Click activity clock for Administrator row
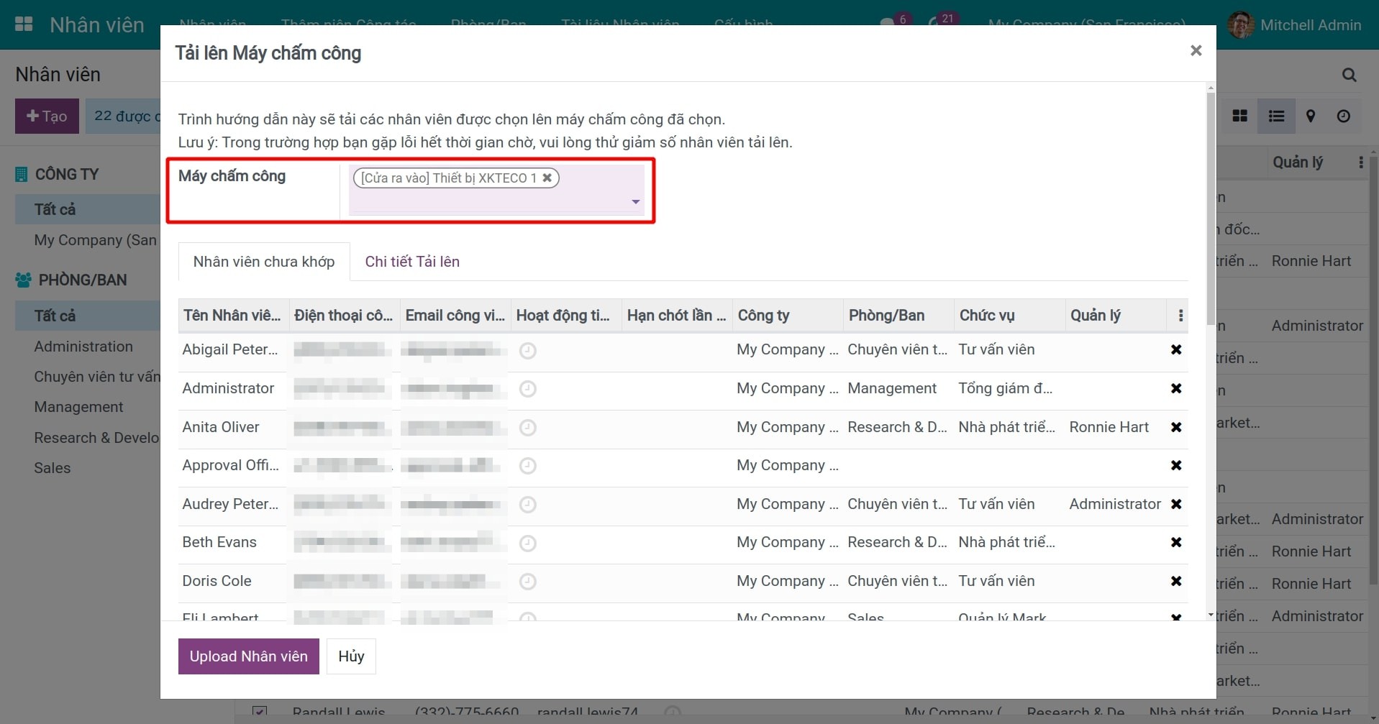The width and height of the screenshot is (1379, 724). coord(527,389)
